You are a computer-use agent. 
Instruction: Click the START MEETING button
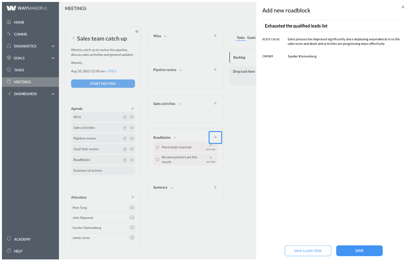click(103, 84)
